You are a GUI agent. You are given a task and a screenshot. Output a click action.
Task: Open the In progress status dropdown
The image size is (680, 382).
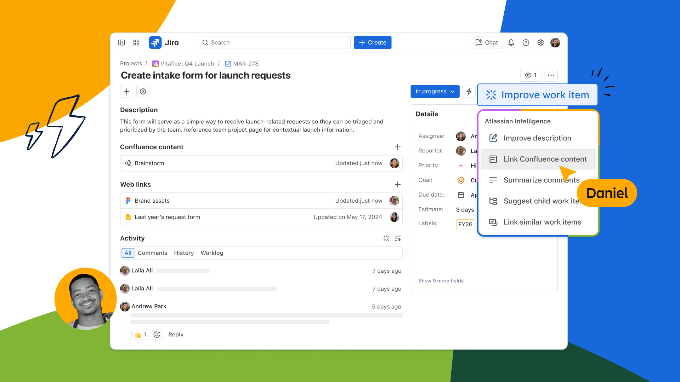[x=435, y=91]
